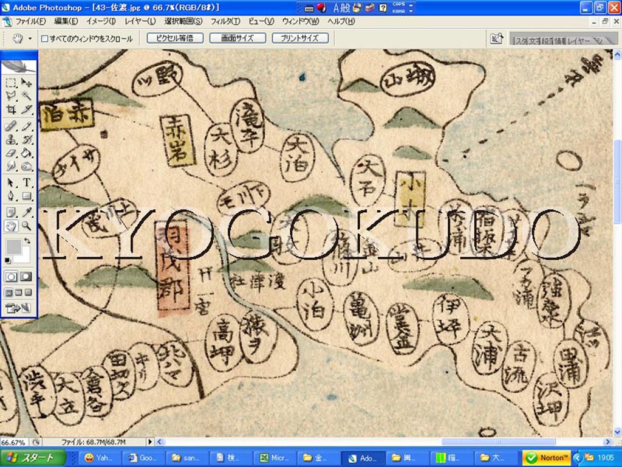622x467 pixels.
Task: Open the 編集(E) menu
Action: (x=66, y=21)
